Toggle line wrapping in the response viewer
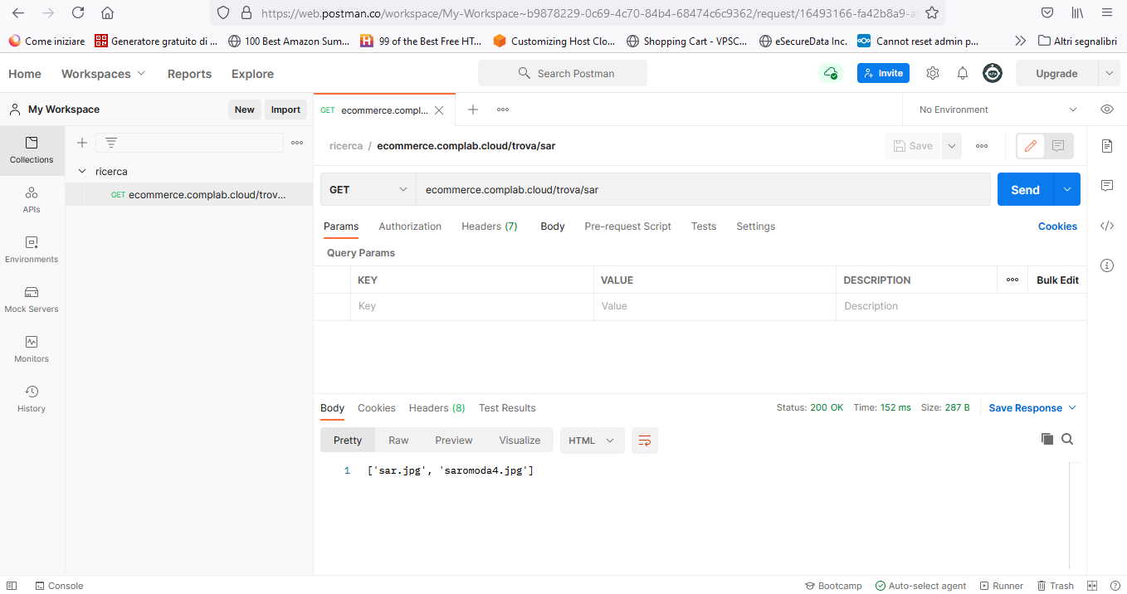The height and width of the screenshot is (594, 1127). point(645,441)
